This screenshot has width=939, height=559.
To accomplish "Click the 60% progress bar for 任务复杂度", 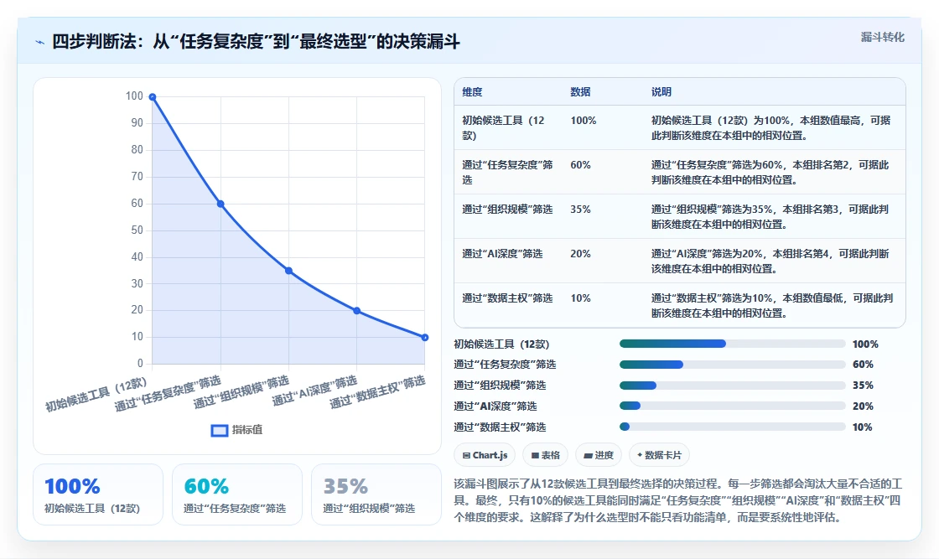I will click(x=733, y=365).
